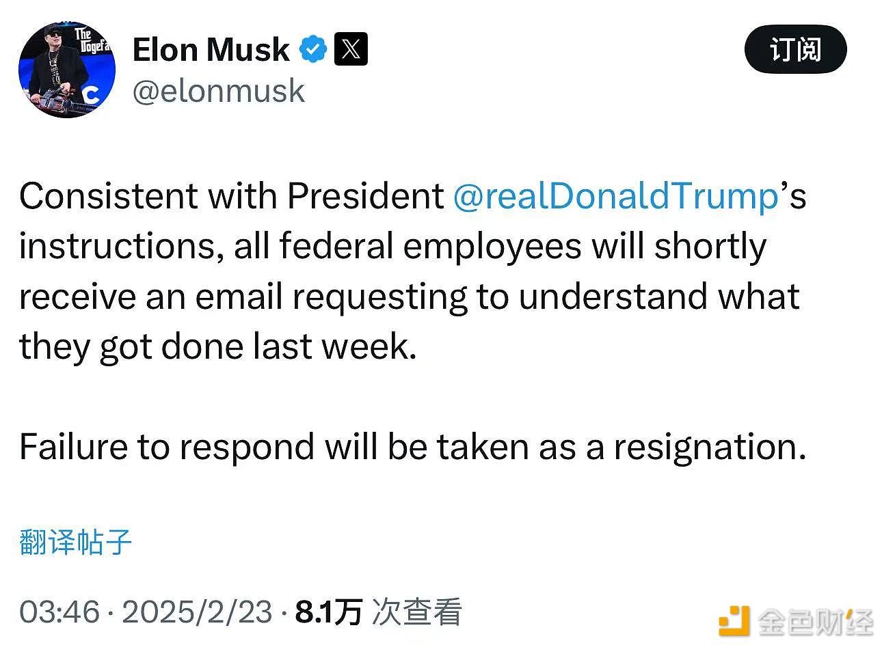The width and height of the screenshot is (882, 645).
Task: Open Elon Musk's profile avatar picture
Action: pos(67,70)
